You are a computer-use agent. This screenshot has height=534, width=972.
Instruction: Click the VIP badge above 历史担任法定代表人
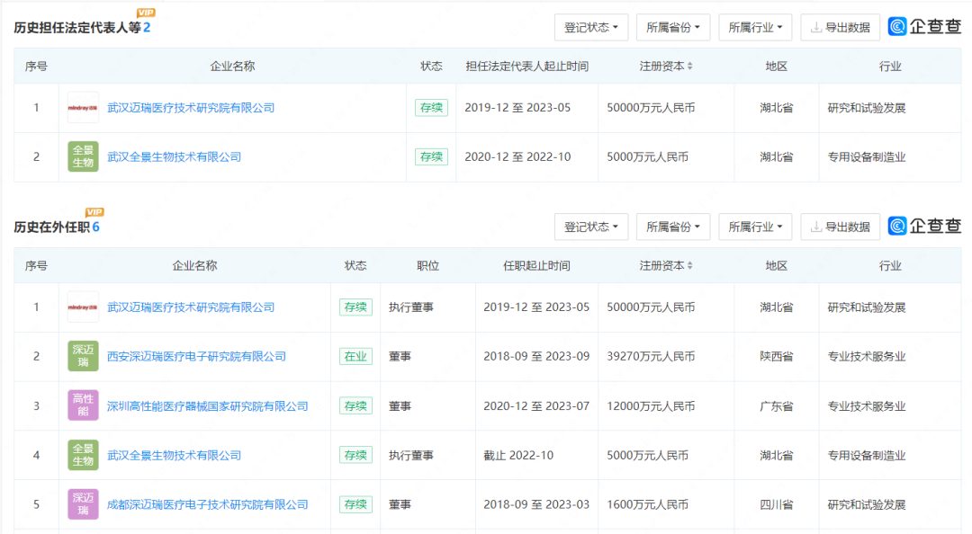coord(146,13)
